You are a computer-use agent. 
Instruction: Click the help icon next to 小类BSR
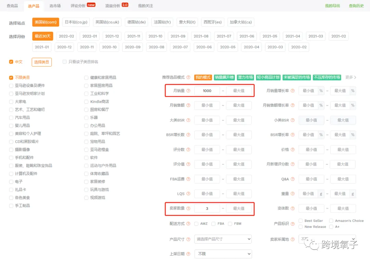coord(293,120)
